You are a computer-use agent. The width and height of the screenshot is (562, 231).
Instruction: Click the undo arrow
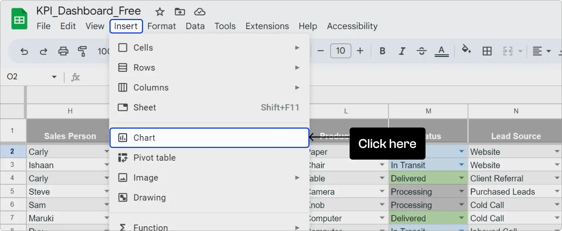click(x=24, y=51)
